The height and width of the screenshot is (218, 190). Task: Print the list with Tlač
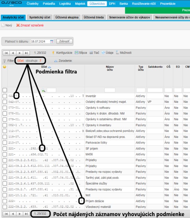click(91, 53)
